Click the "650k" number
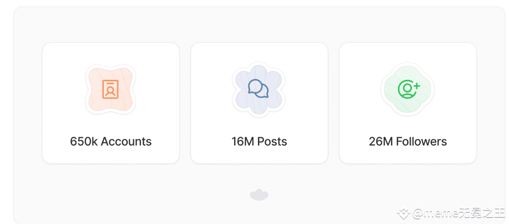Image resolution: width=509 pixels, height=224 pixels. click(84, 142)
